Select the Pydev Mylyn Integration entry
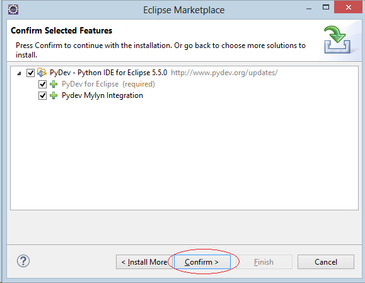365x283 pixels. click(102, 95)
